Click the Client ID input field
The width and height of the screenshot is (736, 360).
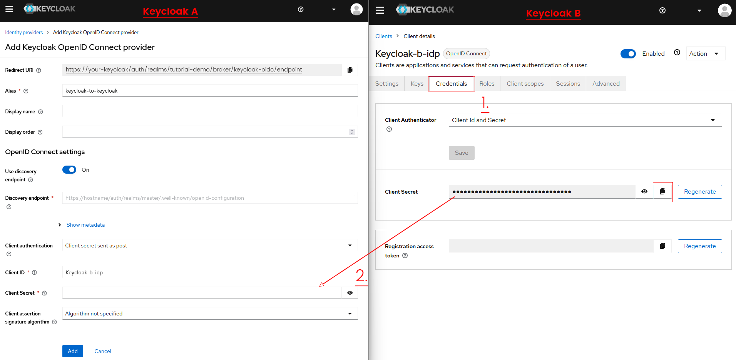click(210, 272)
